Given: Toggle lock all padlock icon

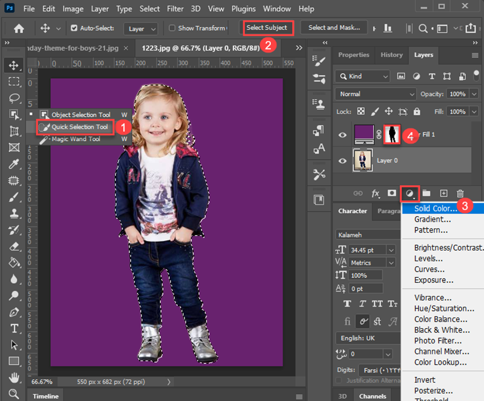Looking at the screenshot, I should [x=417, y=111].
